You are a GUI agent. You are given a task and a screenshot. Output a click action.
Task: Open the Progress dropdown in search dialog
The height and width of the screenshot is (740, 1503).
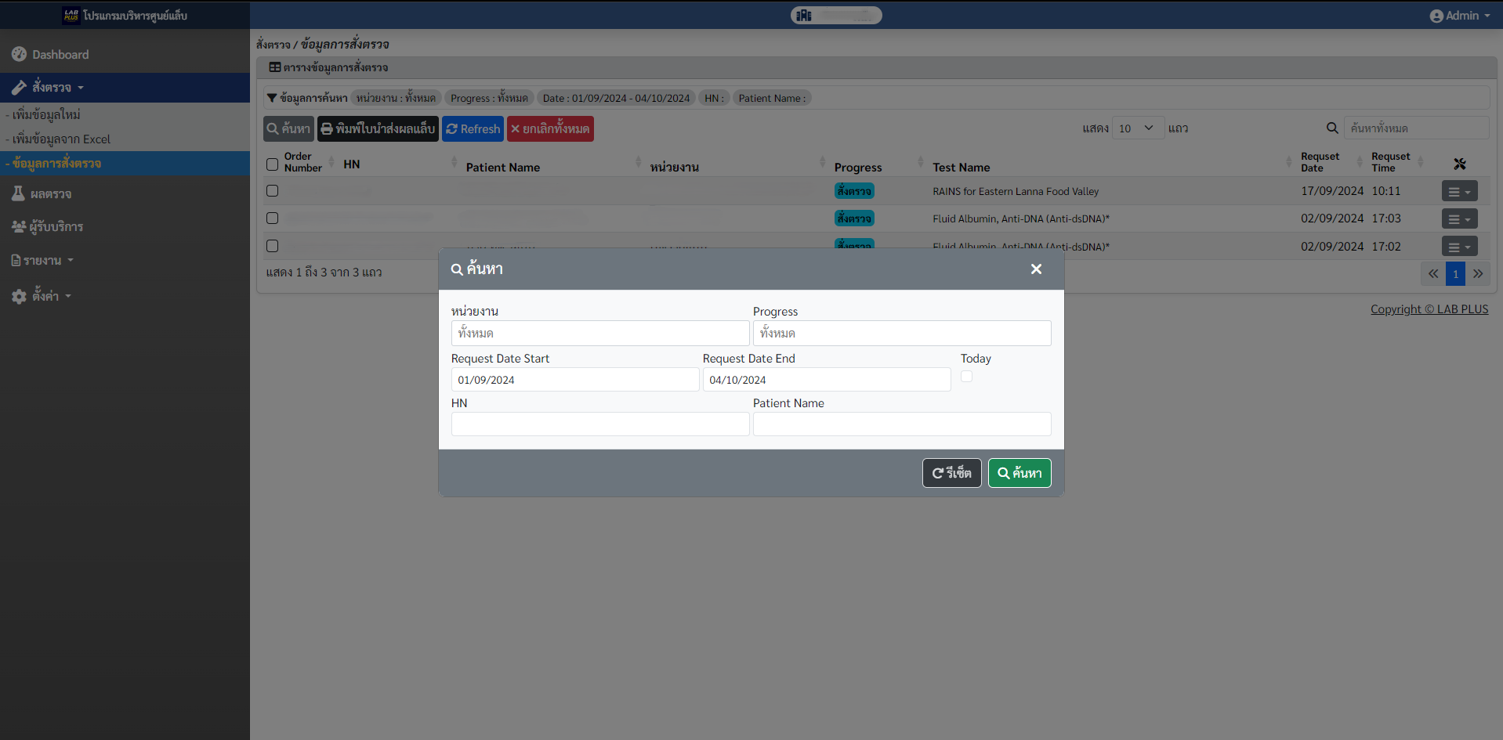click(901, 334)
